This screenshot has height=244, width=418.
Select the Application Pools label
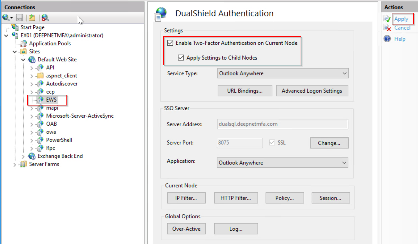[50, 43]
